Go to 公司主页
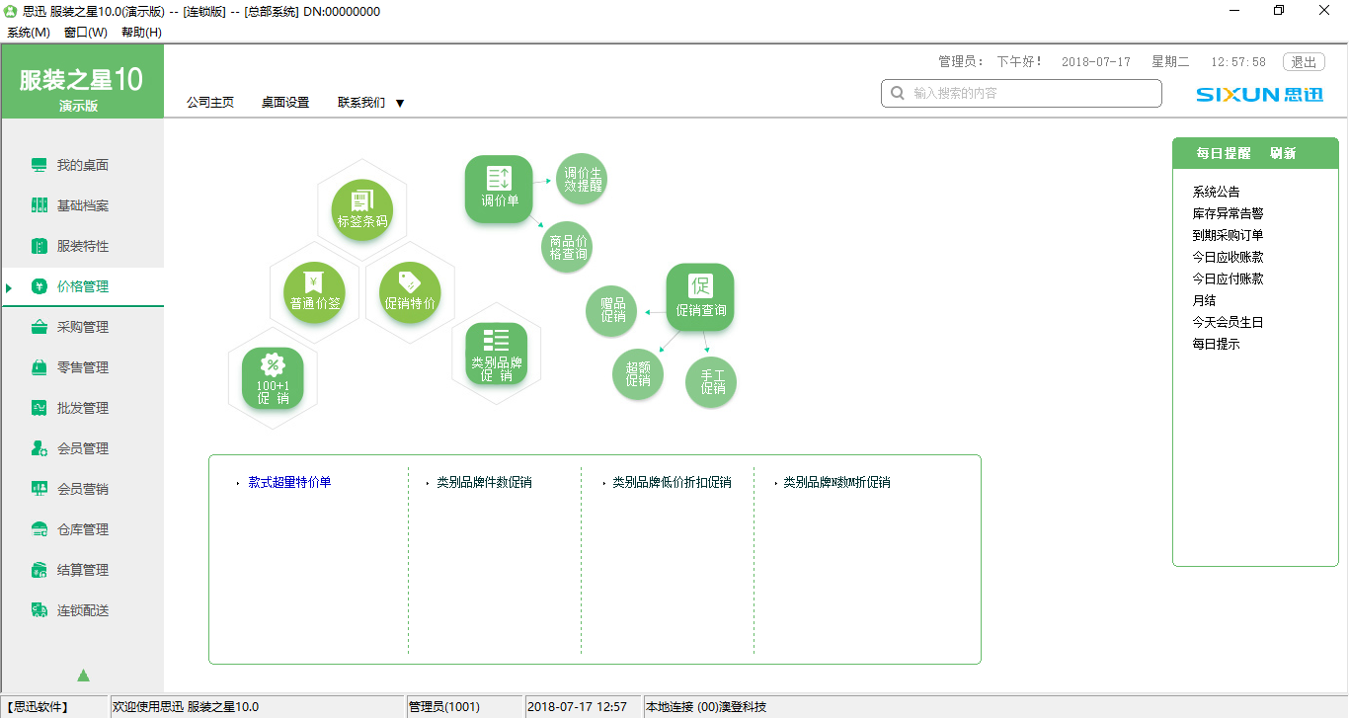 (210, 102)
